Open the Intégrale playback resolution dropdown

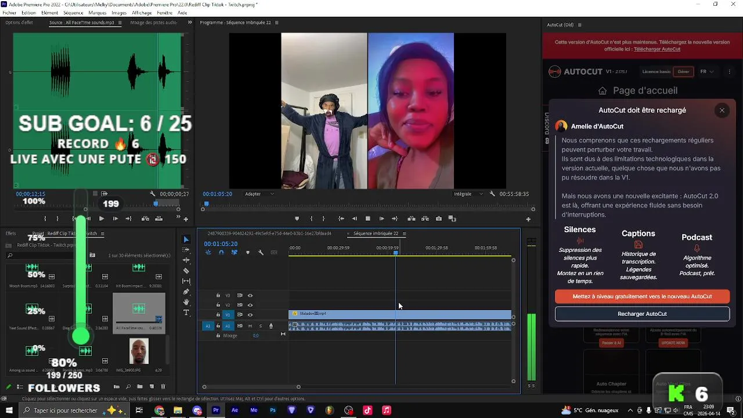pyautogui.click(x=470, y=194)
